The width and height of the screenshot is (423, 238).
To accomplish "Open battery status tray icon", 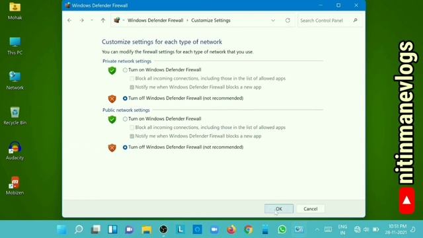I will click(375, 229).
